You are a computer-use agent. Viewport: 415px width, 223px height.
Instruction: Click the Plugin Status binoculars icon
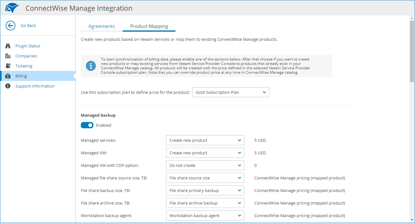click(x=8, y=46)
